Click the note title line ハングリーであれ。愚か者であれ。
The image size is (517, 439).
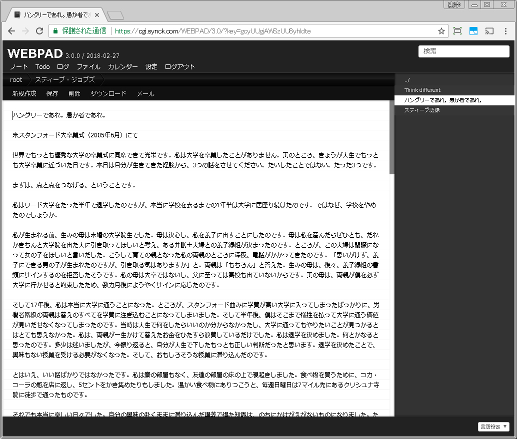[x=59, y=115]
